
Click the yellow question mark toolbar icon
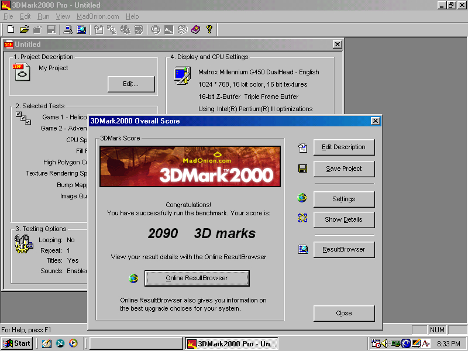(x=209, y=29)
